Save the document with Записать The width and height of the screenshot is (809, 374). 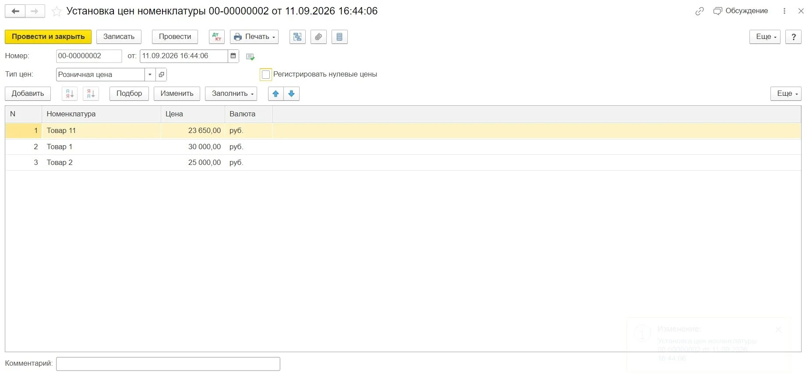(x=119, y=37)
